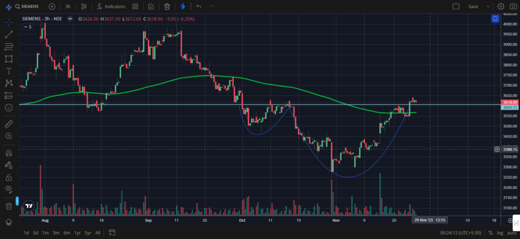
Task: Select the blue cup curve drawing
Action: [348, 177]
